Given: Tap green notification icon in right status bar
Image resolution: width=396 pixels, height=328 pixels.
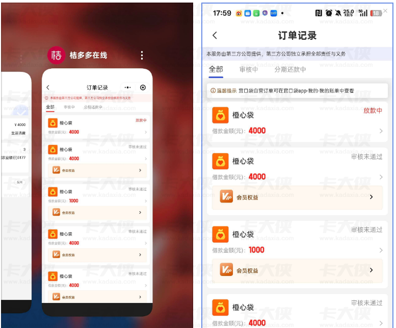Looking at the screenshot, I should tap(256, 13).
